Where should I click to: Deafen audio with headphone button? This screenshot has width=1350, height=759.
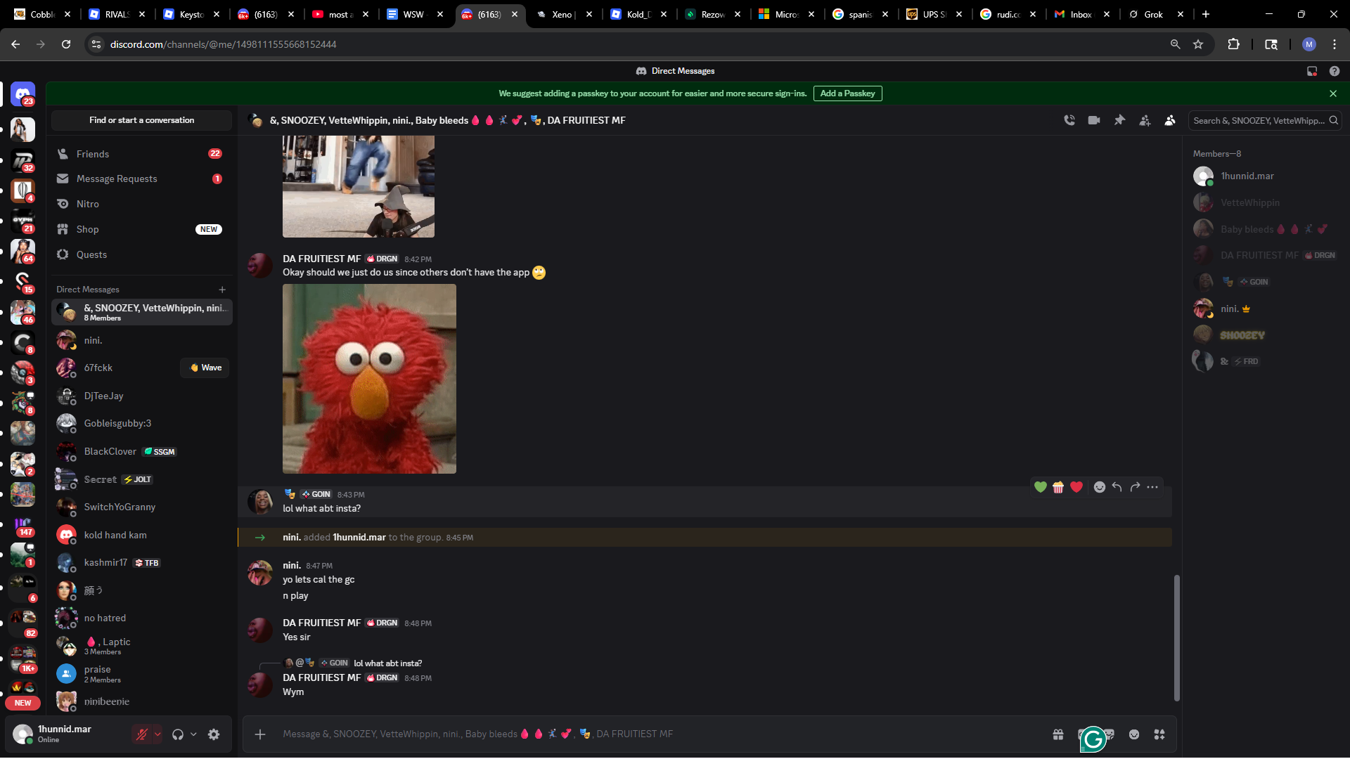[x=178, y=734]
